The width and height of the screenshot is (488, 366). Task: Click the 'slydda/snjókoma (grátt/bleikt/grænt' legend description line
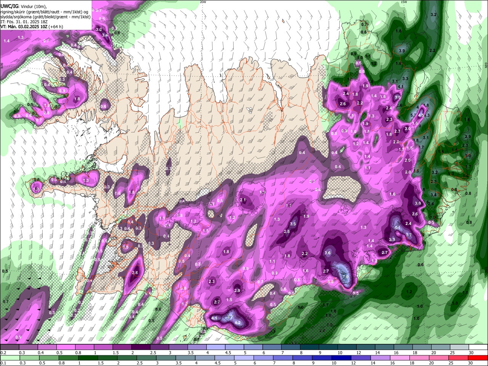tap(45, 17)
